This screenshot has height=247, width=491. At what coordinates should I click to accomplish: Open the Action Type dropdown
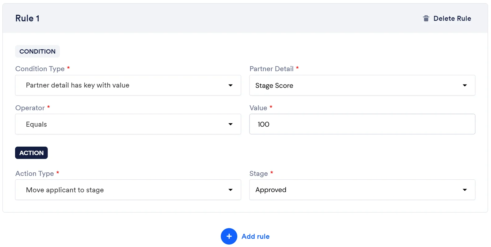click(128, 190)
